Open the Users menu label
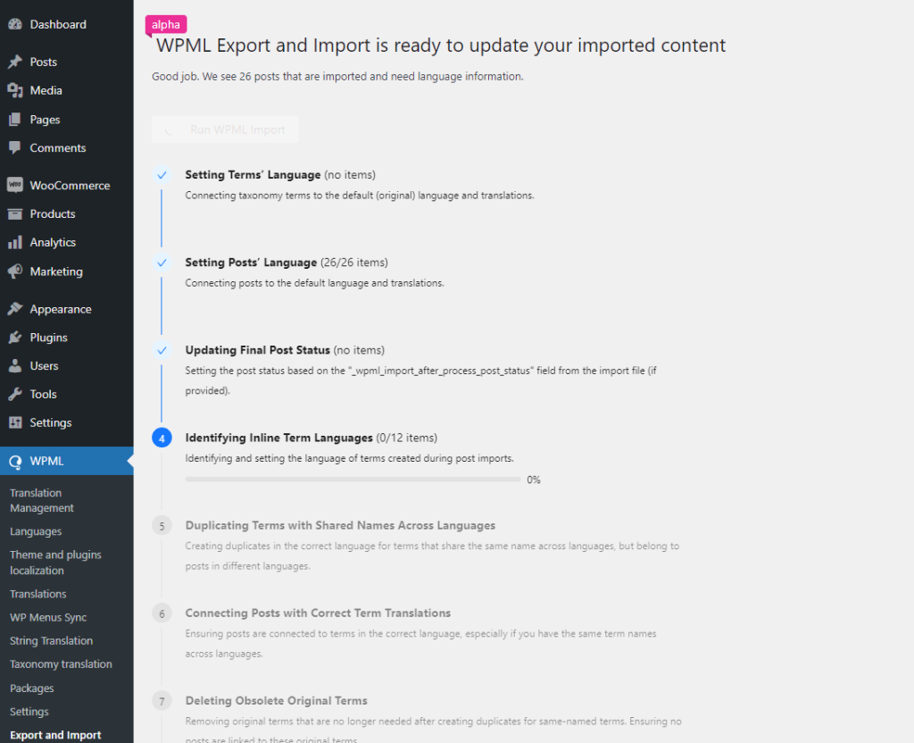914x743 pixels. tap(45, 365)
